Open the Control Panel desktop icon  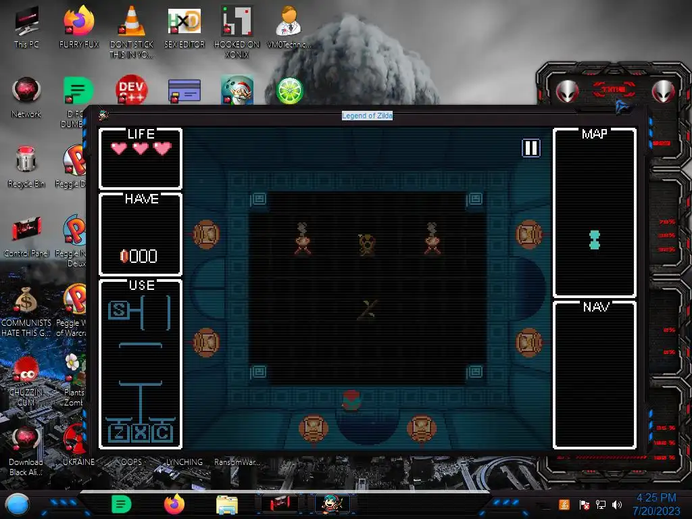click(26, 237)
